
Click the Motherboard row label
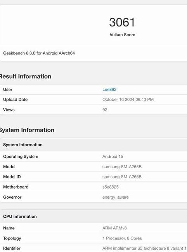tap(16, 187)
